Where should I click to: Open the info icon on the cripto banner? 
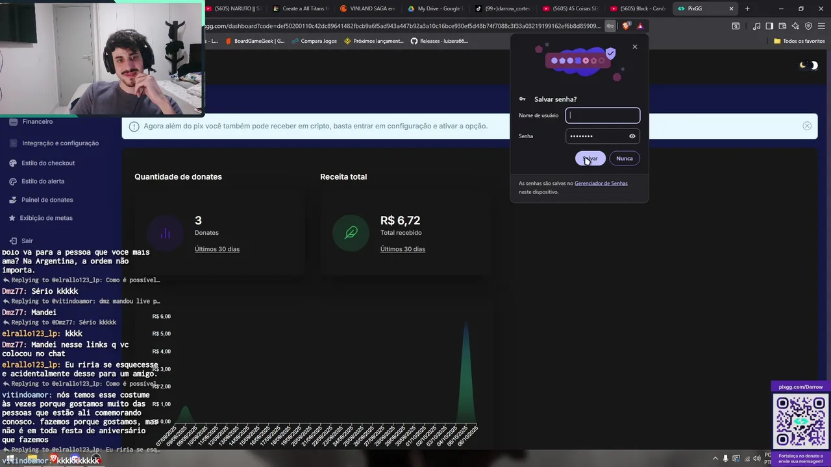pyautogui.click(x=134, y=126)
